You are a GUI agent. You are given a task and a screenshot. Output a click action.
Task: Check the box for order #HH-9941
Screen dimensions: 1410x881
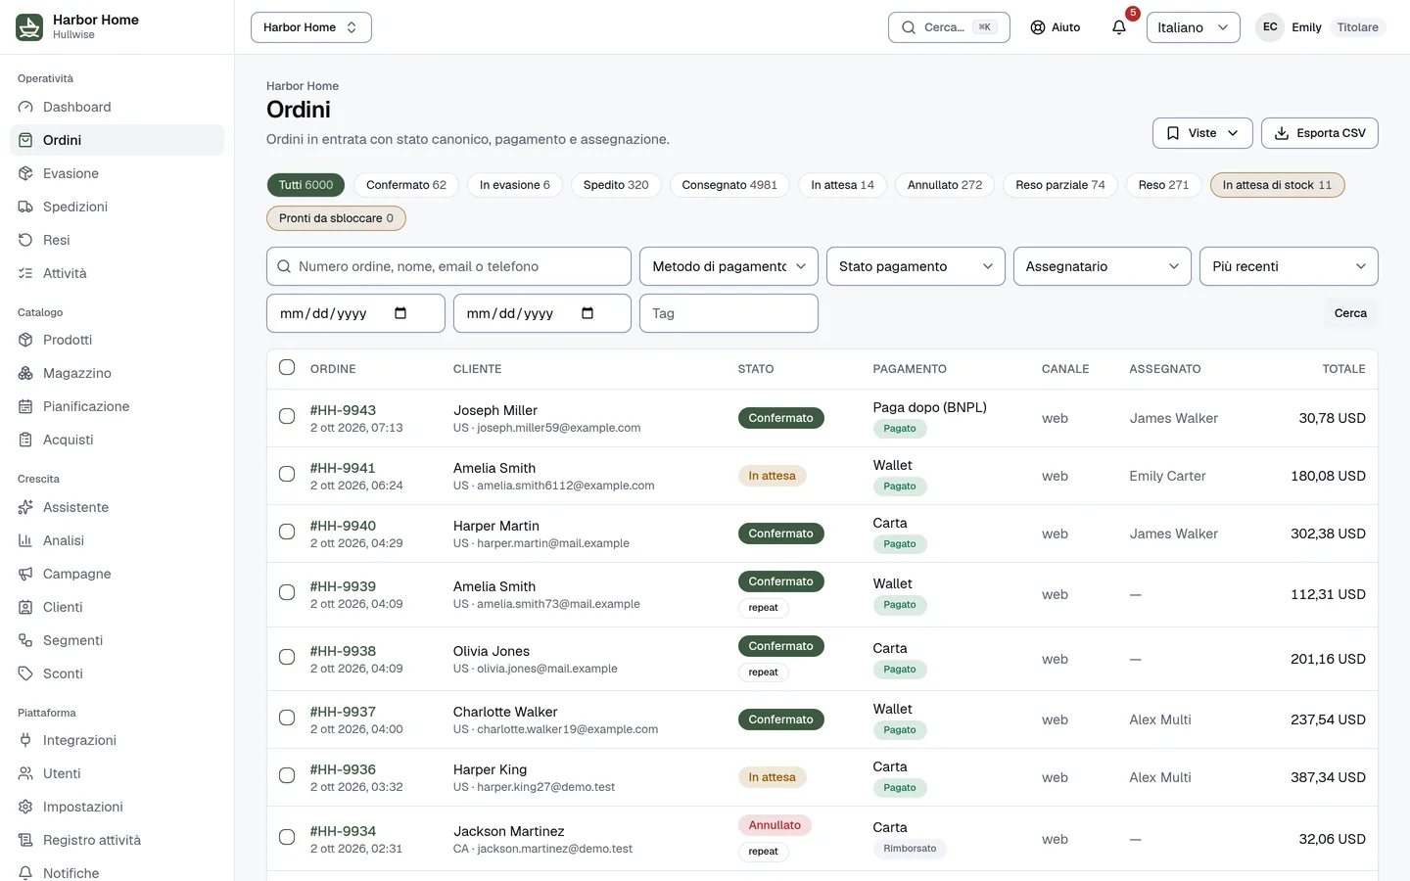pos(287,474)
